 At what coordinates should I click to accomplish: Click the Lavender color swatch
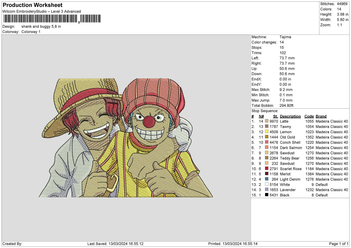pos(266,190)
